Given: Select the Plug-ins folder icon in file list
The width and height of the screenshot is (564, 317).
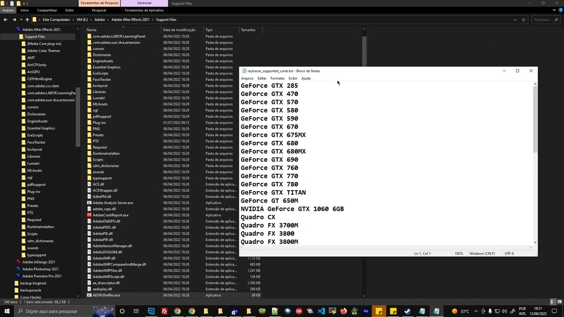Looking at the screenshot, I should [x=89, y=123].
